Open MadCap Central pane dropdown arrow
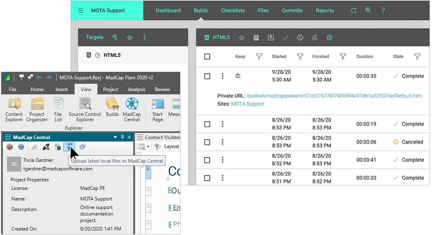 pyautogui.click(x=115, y=137)
